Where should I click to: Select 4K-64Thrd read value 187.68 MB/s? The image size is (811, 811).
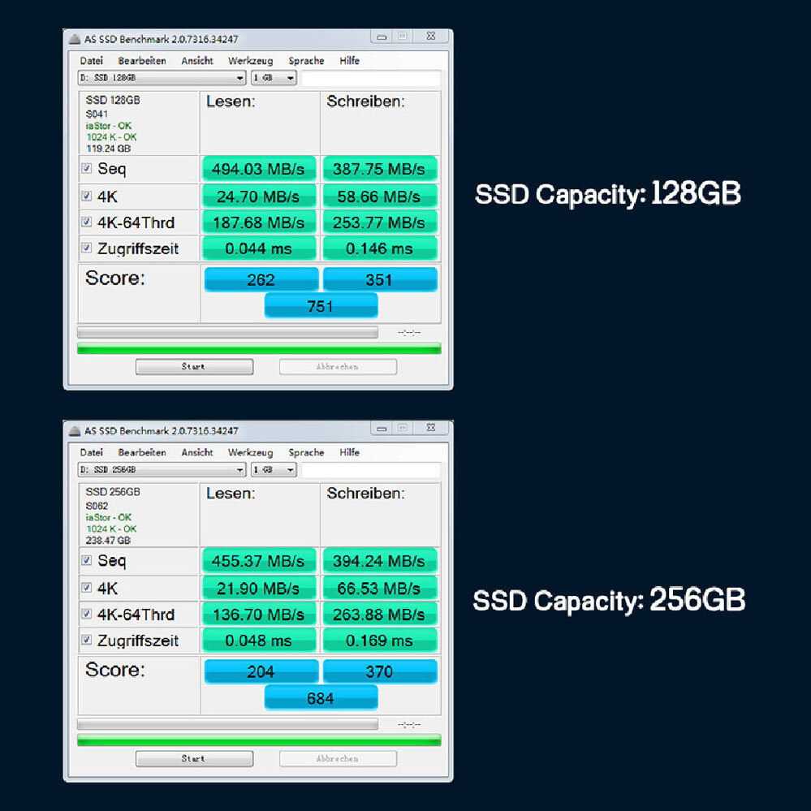tap(259, 222)
